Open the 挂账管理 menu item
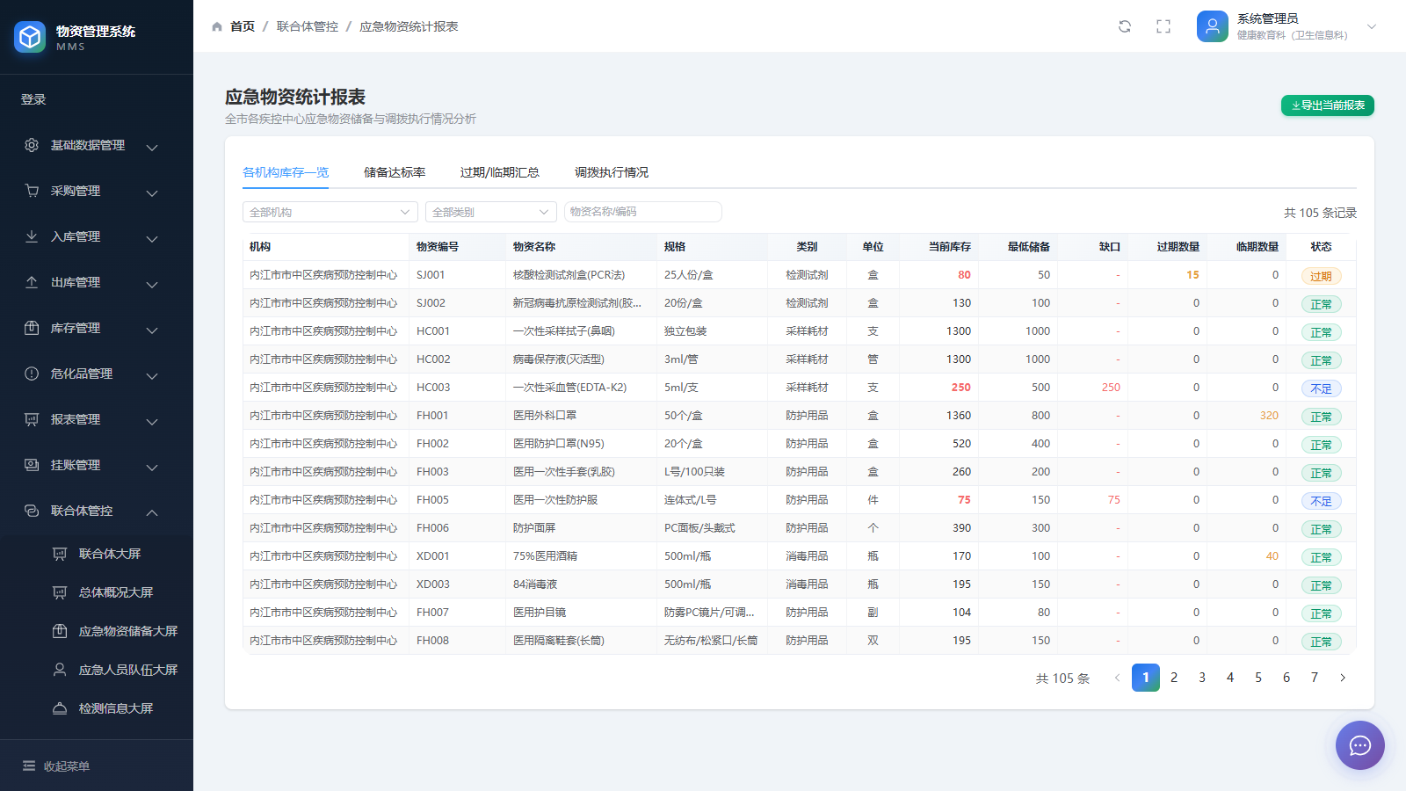The width and height of the screenshot is (1406, 791). 97,465
